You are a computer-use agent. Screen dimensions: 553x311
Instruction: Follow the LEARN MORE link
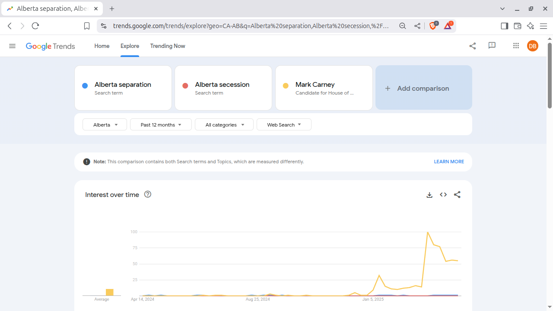(449, 162)
